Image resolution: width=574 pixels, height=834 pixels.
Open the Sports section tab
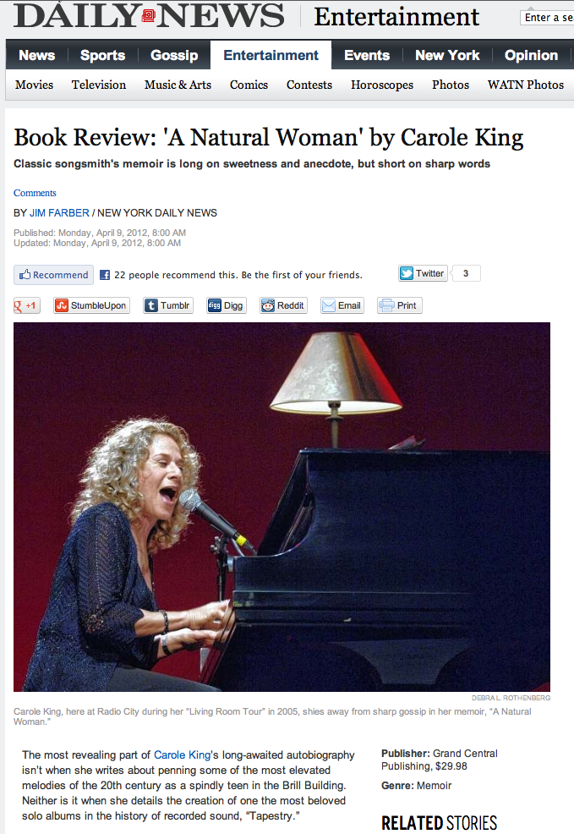(x=102, y=55)
